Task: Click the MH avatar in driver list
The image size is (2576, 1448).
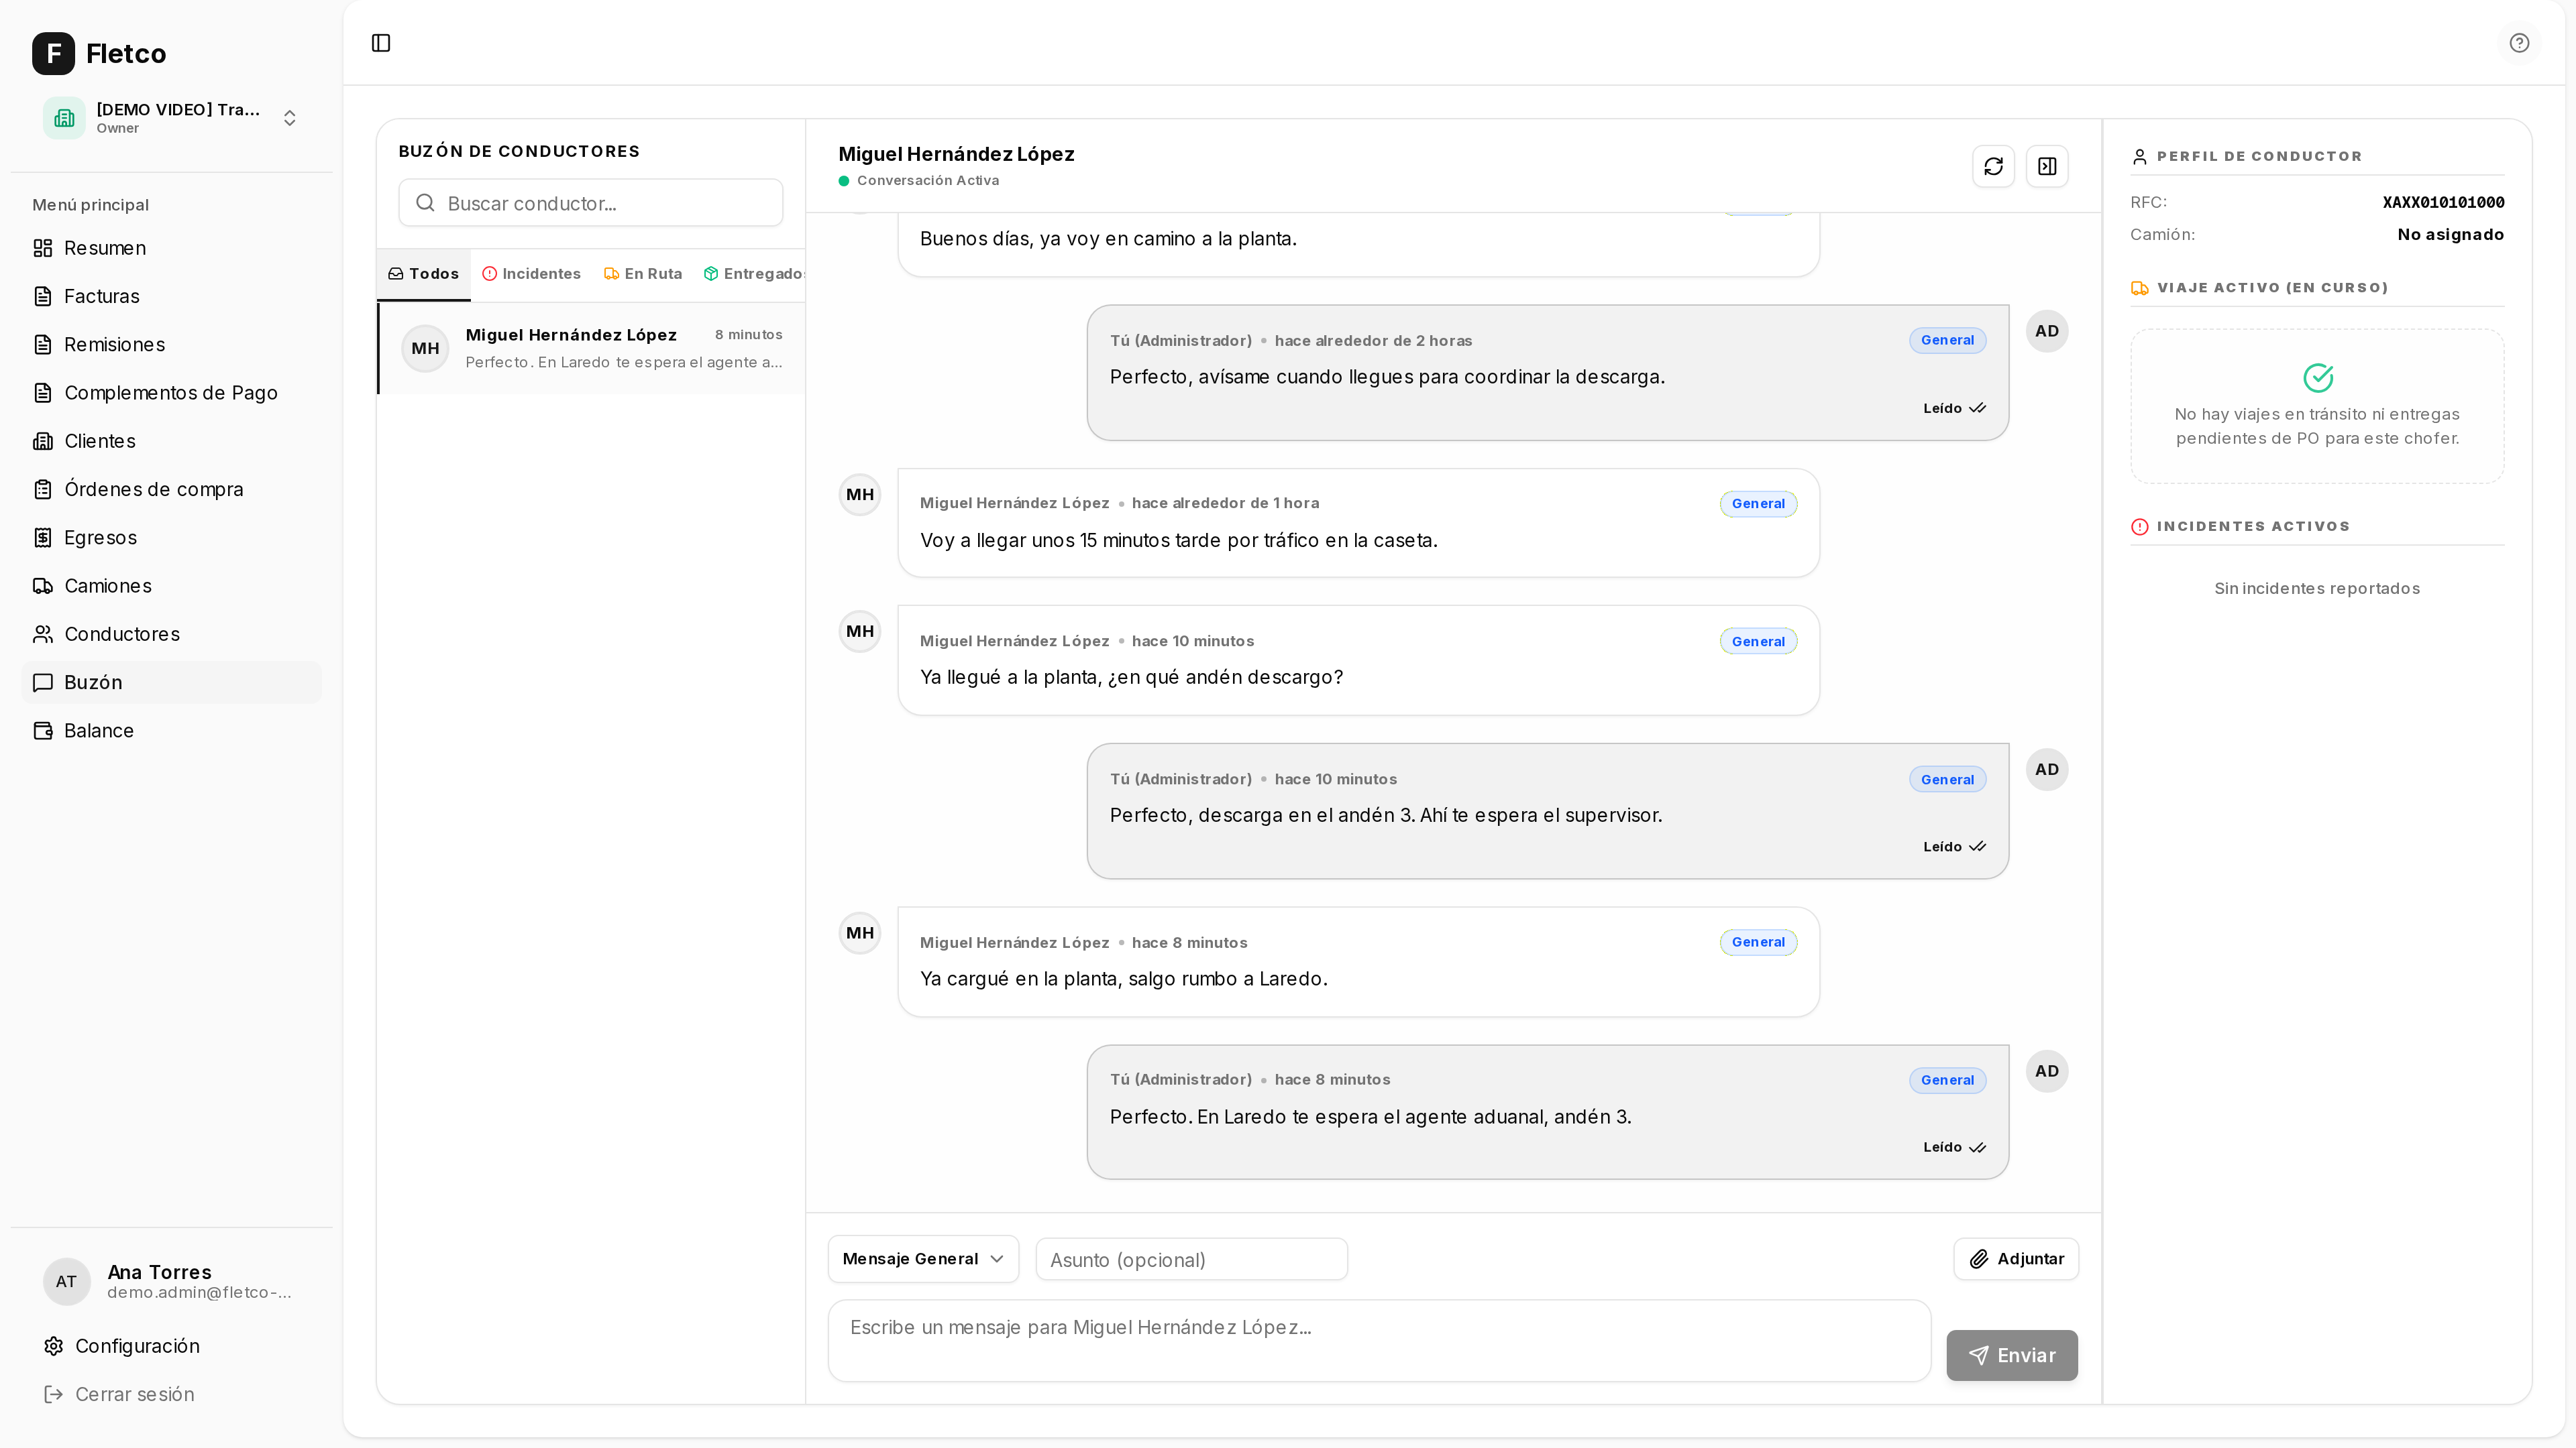Action: coord(425,349)
